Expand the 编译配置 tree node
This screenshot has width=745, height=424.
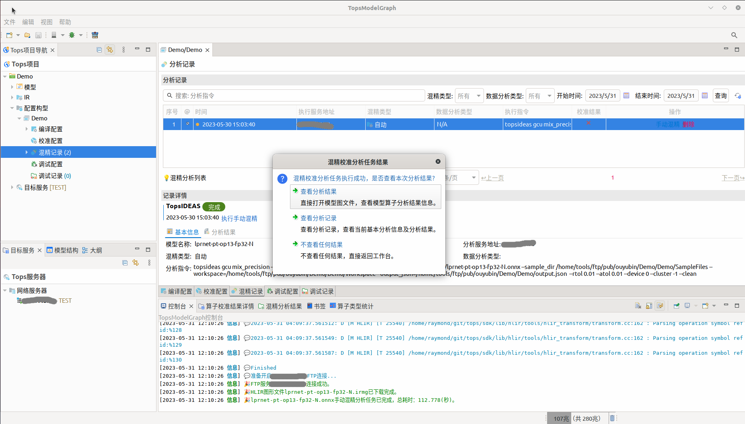[27, 129]
